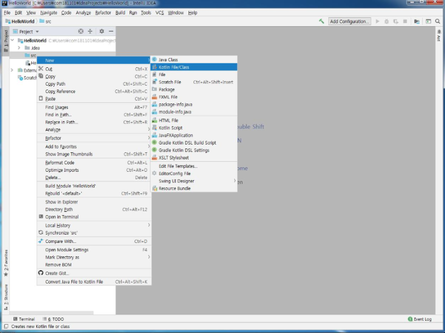Image resolution: width=445 pixels, height=333 pixels.
Task: Choose JavaFXApplication in New submenu
Action: 194,135
